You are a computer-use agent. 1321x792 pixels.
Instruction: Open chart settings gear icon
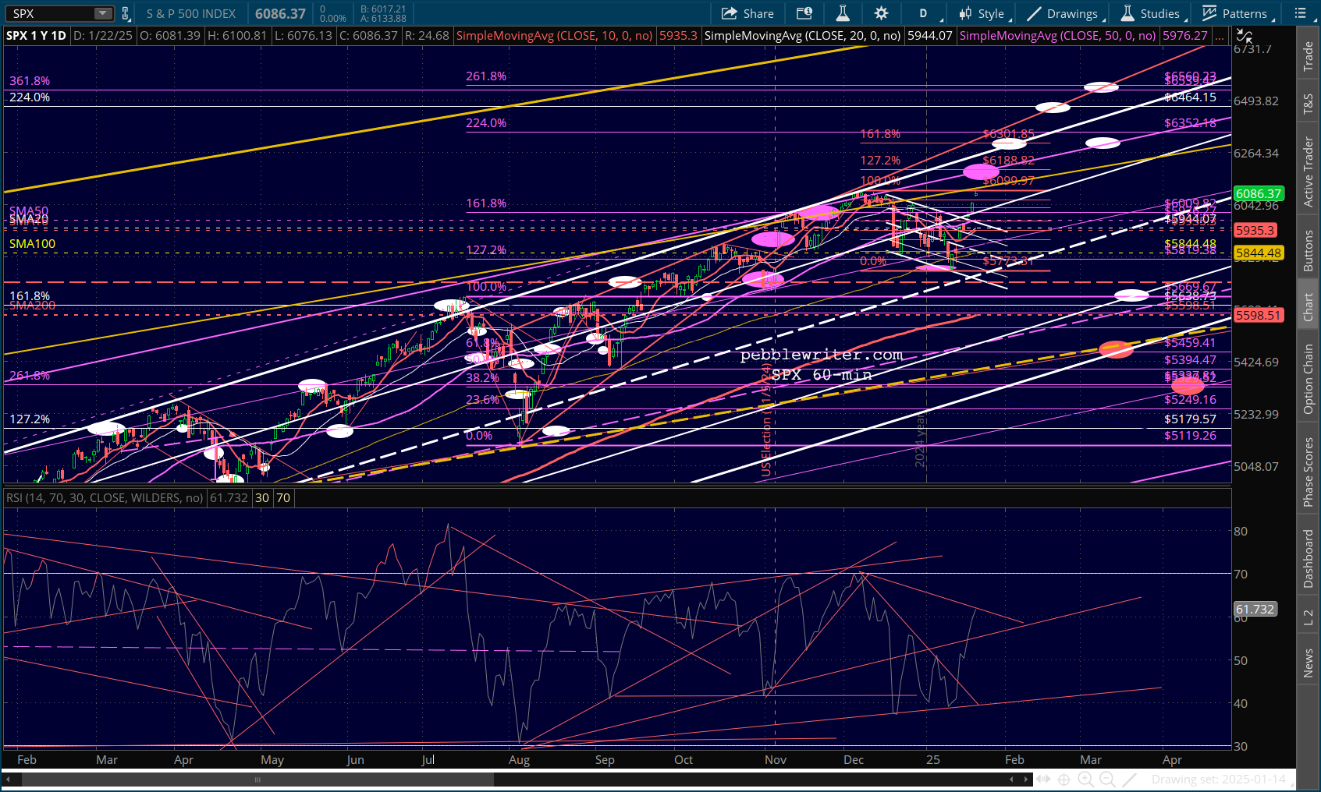pyautogui.click(x=881, y=13)
